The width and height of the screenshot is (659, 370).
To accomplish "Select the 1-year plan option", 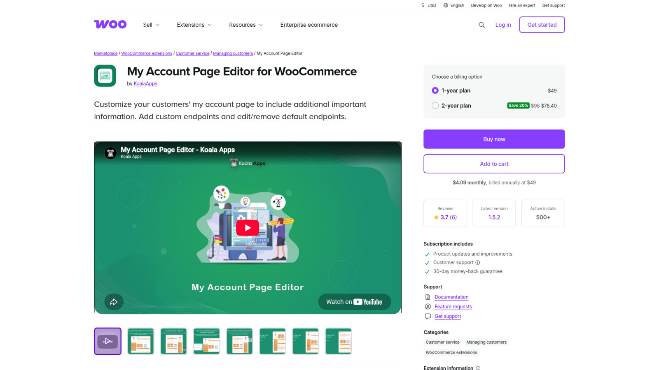I will (x=435, y=90).
